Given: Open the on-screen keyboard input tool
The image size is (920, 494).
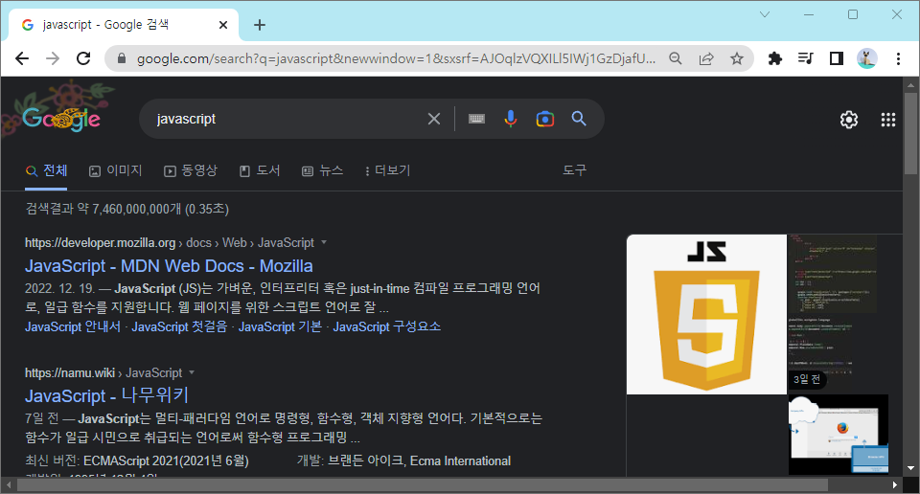Looking at the screenshot, I should (476, 119).
